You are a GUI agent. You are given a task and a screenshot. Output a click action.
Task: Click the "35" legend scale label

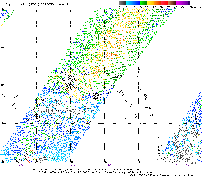coord(168,7)
